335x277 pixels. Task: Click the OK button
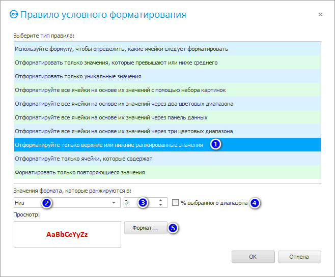253,257
